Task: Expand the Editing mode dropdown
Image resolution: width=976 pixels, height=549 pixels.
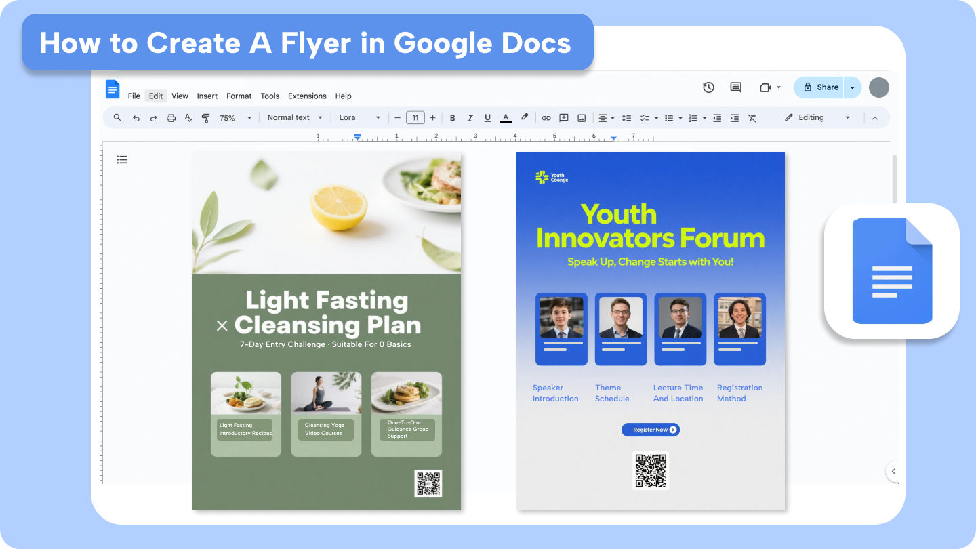Action: pyautogui.click(x=847, y=117)
